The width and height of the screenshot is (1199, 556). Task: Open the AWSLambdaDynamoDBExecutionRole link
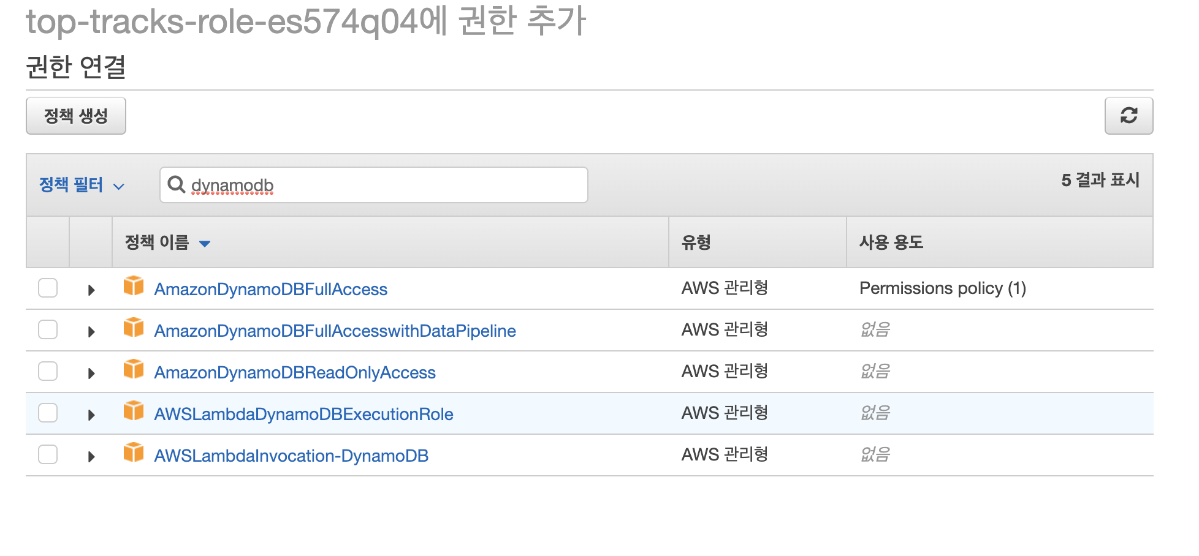point(303,414)
